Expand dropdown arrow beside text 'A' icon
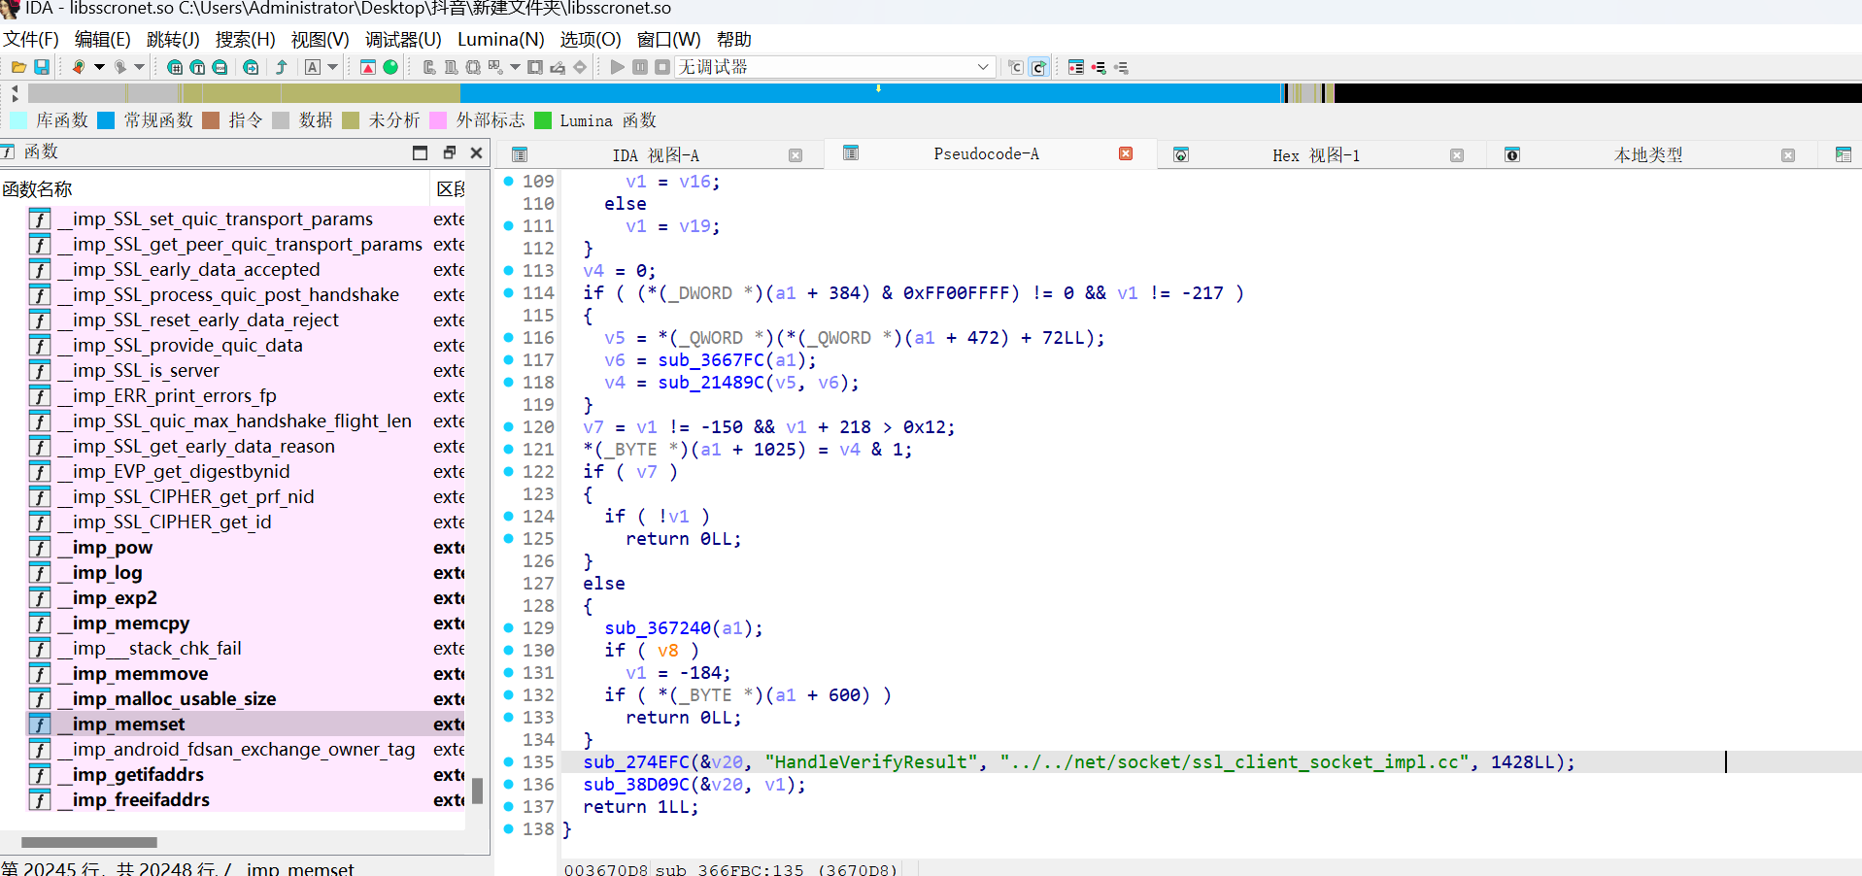The height and width of the screenshot is (876, 1862). 333,67
